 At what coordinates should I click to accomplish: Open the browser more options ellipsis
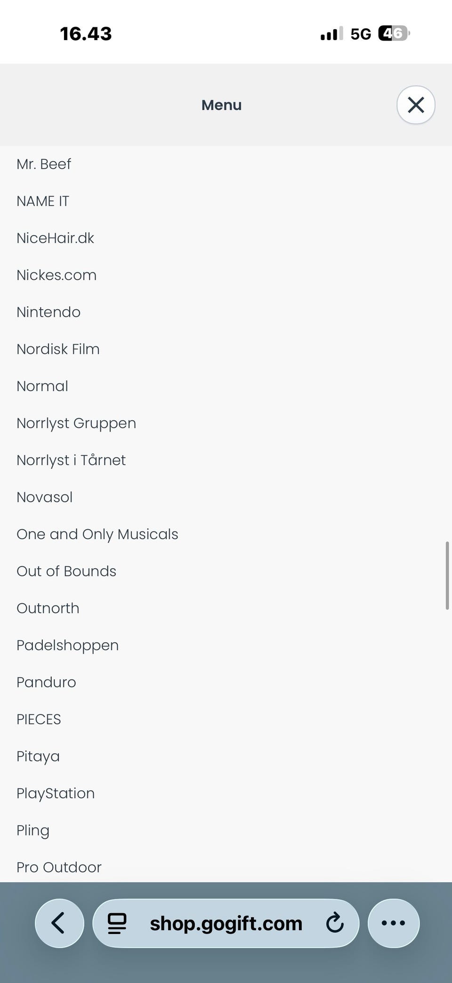tap(393, 923)
